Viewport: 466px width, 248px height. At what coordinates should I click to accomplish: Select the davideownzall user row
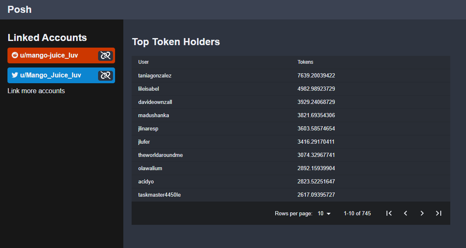(x=291, y=102)
